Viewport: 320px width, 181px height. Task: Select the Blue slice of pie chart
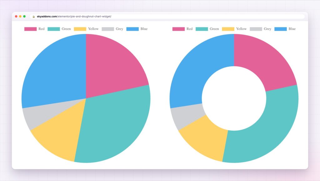(55, 71)
